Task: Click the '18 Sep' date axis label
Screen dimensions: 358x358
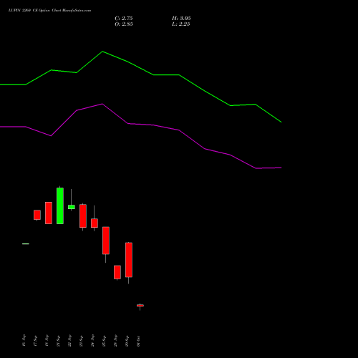Action: [x=47, y=340]
